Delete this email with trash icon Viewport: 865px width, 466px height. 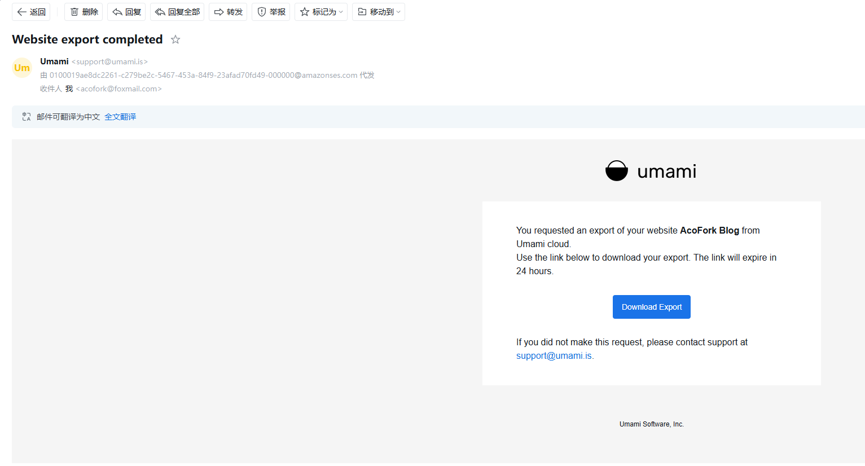pos(84,12)
